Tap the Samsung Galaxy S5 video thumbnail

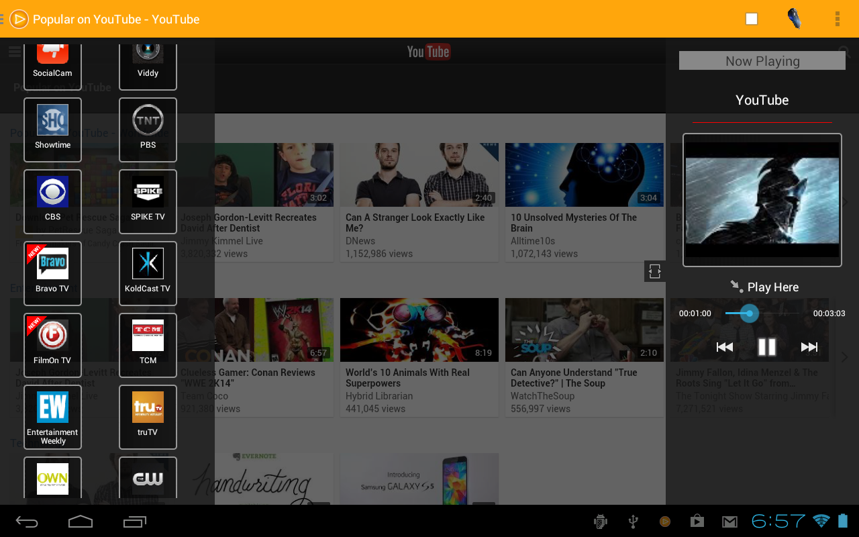click(419, 479)
